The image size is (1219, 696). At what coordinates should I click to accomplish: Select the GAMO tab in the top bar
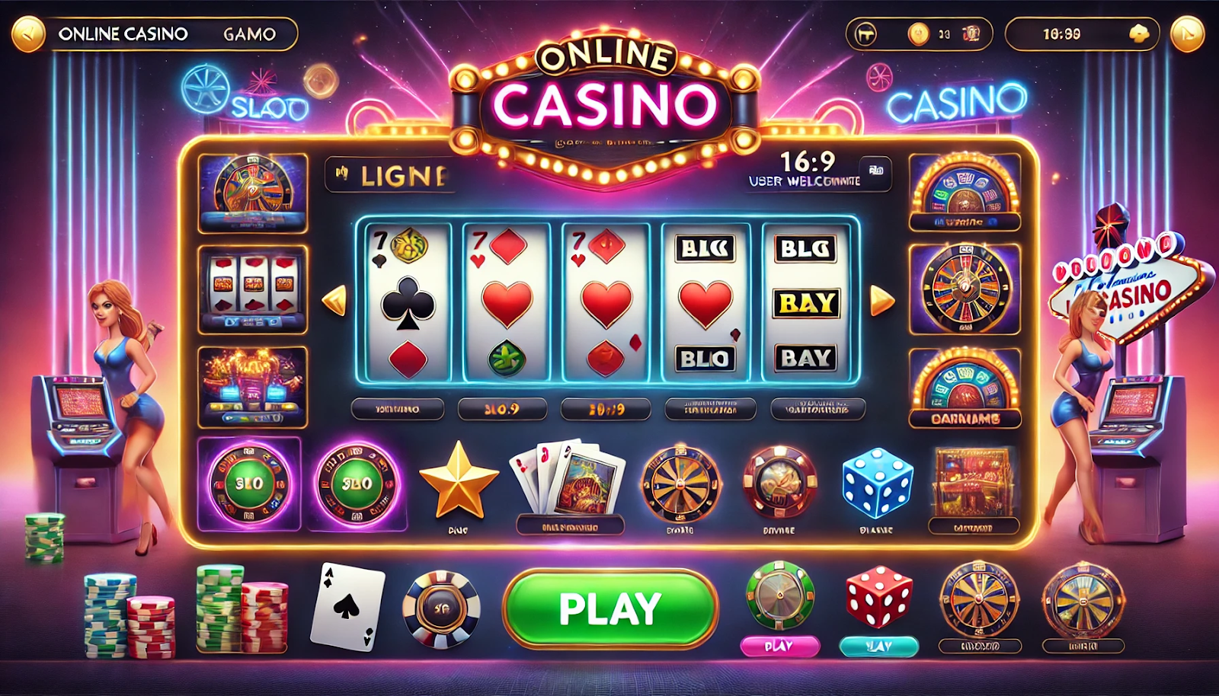(250, 34)
